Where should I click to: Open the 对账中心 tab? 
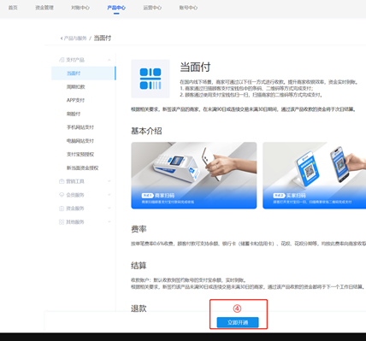(80, 8)
